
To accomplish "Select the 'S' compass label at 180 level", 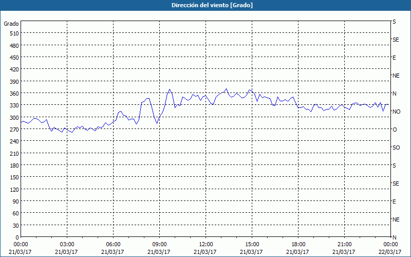I will (394, 166).
